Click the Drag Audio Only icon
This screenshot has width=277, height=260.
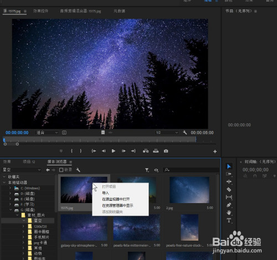point(110,133)
